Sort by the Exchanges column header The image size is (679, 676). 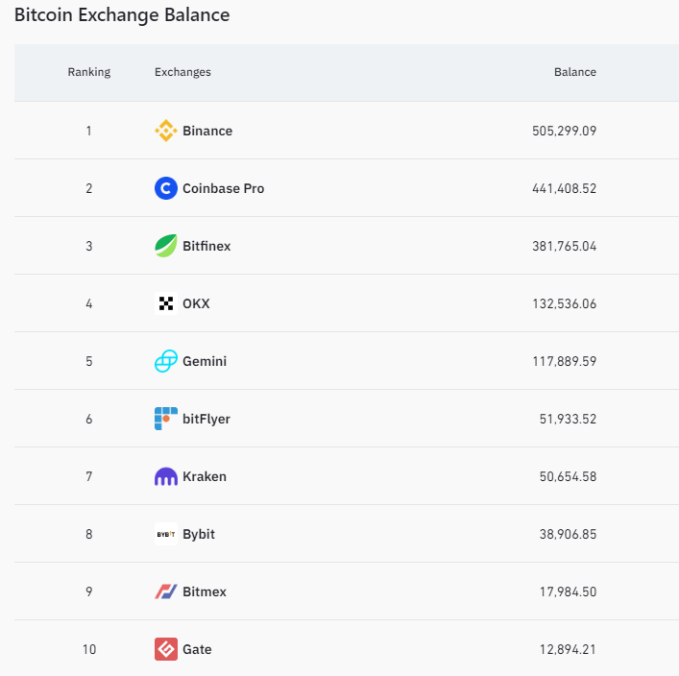pos(182,72)
